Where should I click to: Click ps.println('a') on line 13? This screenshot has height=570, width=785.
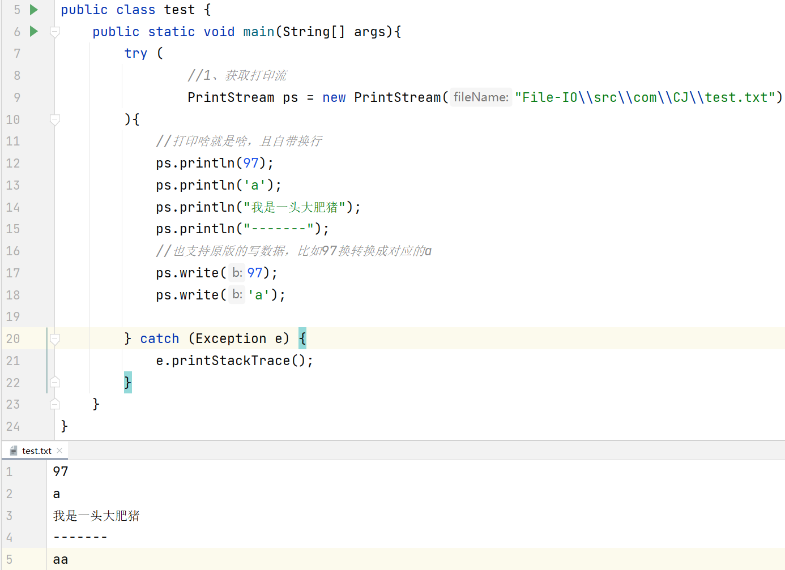pos(219,185)
